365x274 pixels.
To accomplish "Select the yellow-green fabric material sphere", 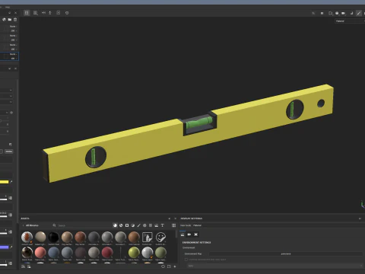I will coord(134,253).
